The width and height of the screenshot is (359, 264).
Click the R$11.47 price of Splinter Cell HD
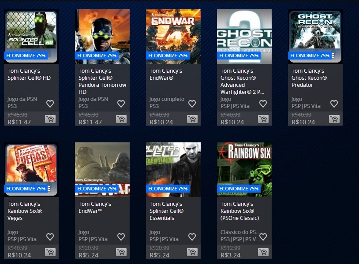point(19,122)
